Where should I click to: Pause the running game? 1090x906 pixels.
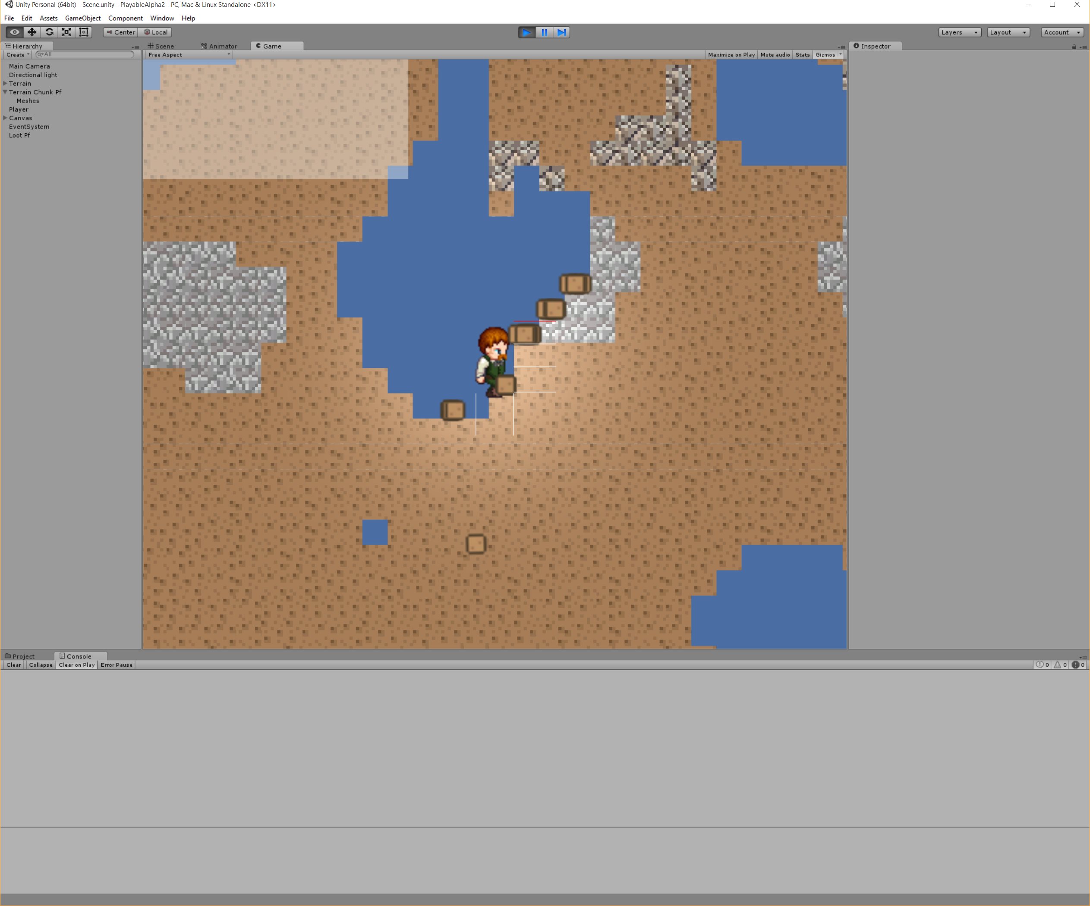point(544,32)
